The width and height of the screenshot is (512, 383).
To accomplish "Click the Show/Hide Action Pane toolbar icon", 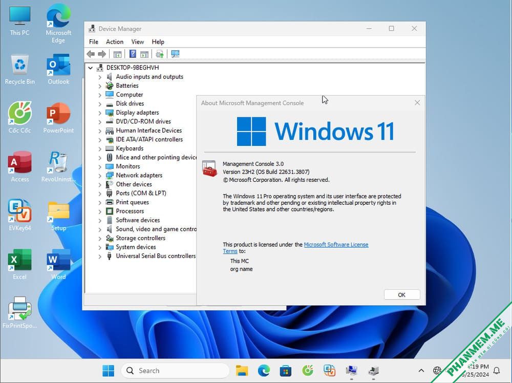I will click(x=144, y=54).
